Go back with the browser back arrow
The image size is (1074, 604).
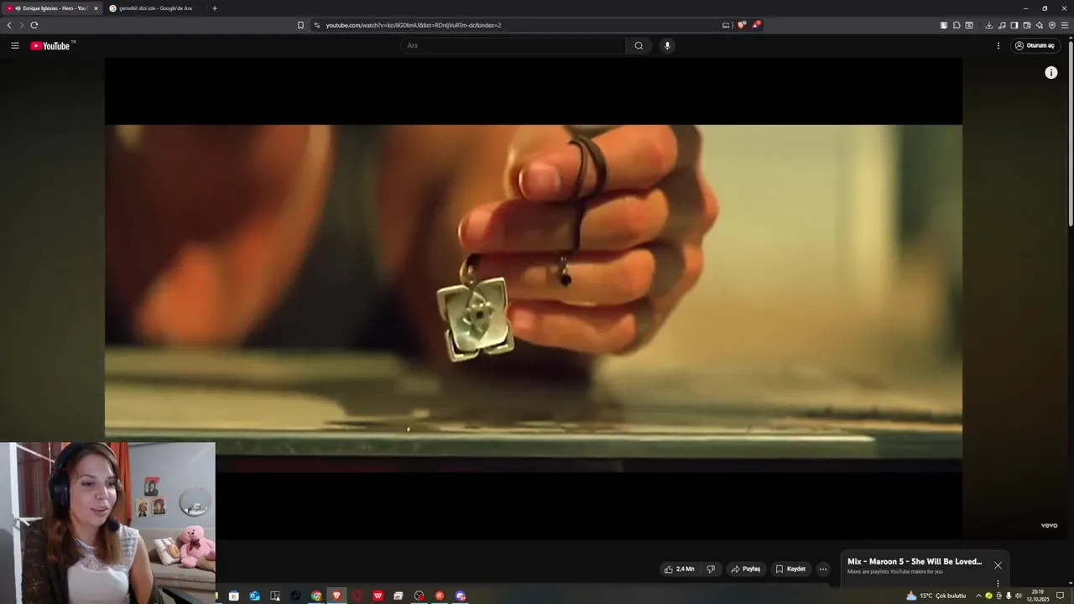pyautogui.click(x=9, y=25)
